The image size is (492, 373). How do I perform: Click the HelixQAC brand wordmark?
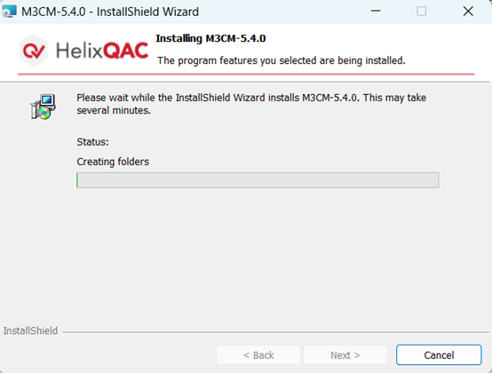pos(102,51)
